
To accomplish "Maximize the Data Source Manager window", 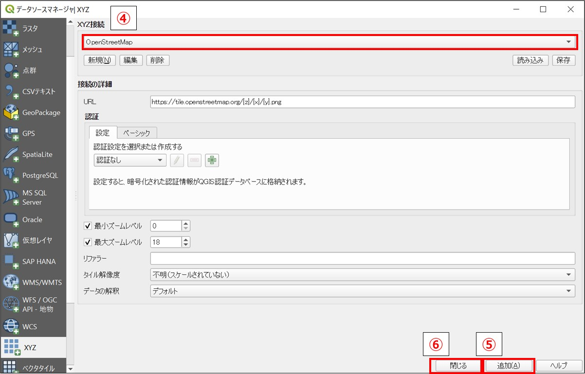I will coord(543,9).
